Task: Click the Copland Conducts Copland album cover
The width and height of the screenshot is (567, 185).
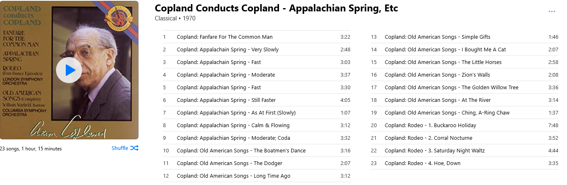Action: click(69, 70)
